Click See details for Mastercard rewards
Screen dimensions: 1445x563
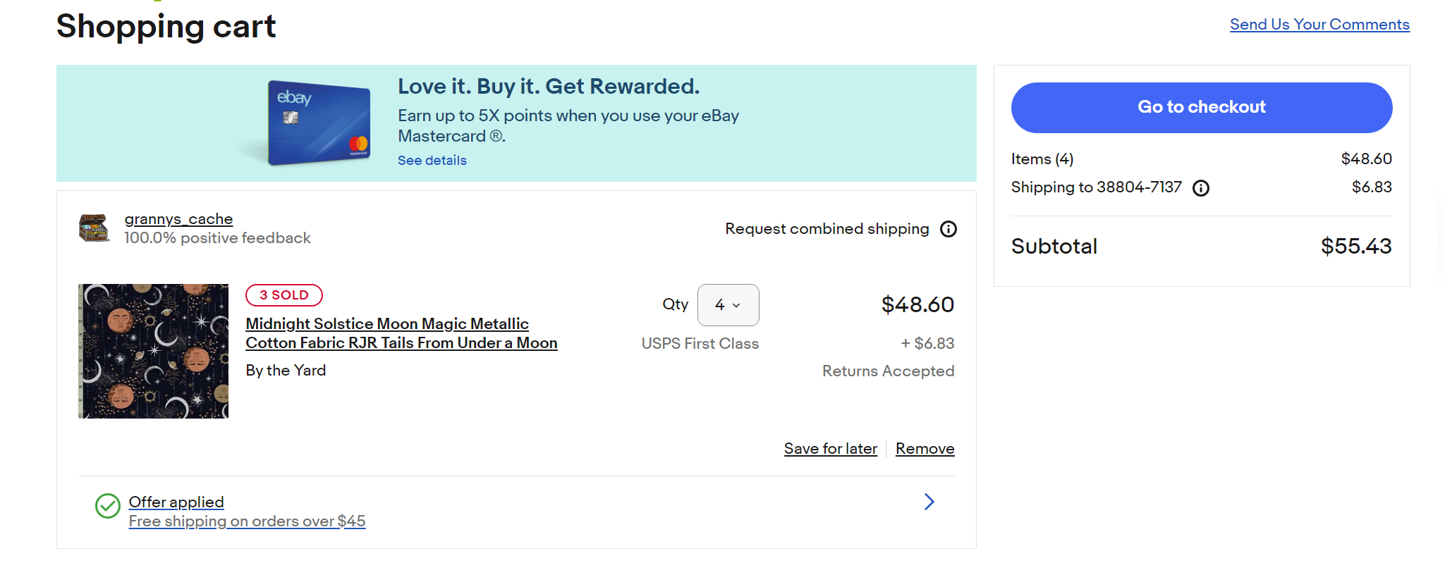(432, 161)
